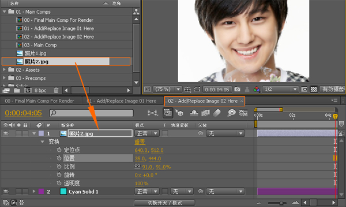The height and width of the screenshot is (207, 346).
Task: Switch to 01 - Add/Replace Image 01 Here tab
Action: point(122,101)
